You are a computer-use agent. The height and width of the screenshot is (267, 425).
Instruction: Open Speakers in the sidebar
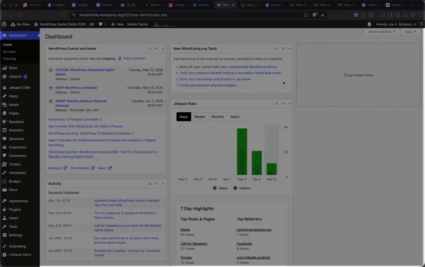pos(16,122)
